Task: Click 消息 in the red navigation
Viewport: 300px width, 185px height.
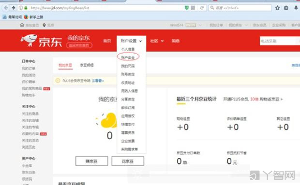Action: (176, 41)
